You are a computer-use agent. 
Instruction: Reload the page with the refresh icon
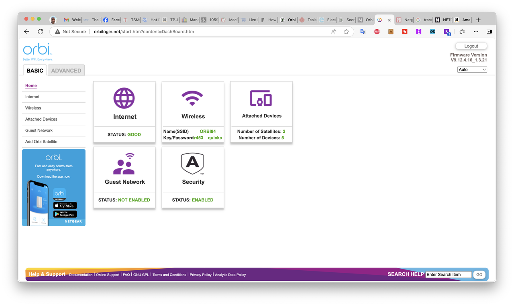(x=41, y=31)
